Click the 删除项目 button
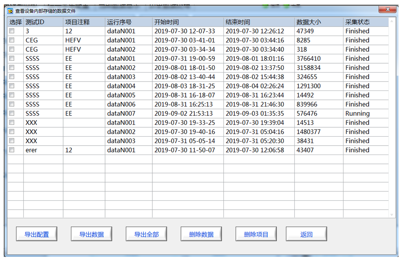This screenshot has width=401, height=261. point(256,234)
